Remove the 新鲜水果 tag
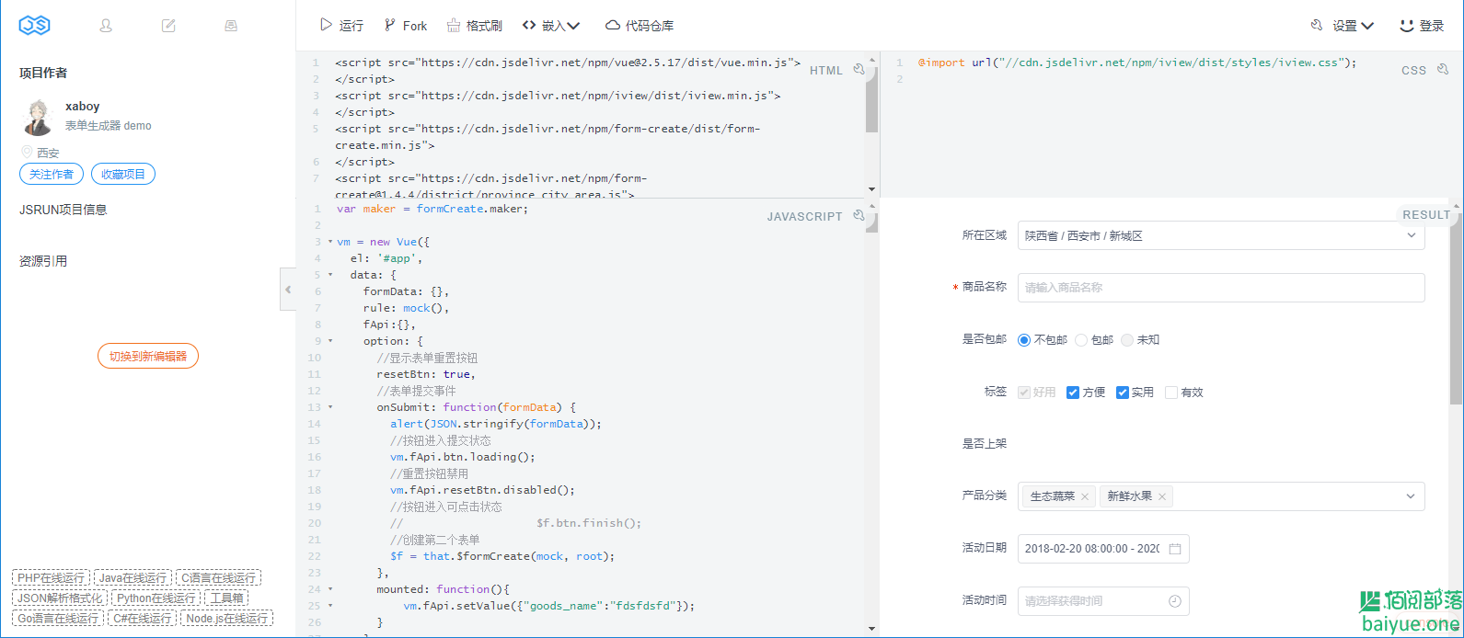The height and width of the screenshot is (638, 1464). (1162, 496)
